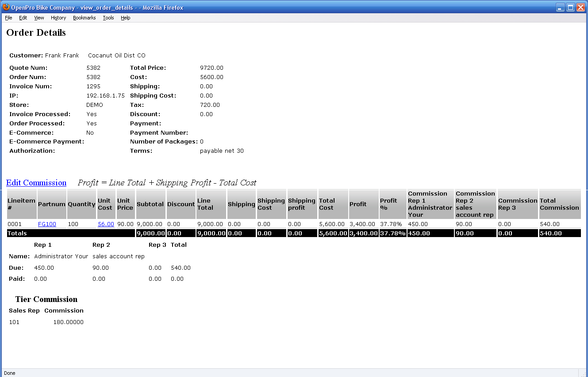This screenshot has width=588, height=377.
Task: Maximize the Firefox window
Action: (x=571, y=8)
